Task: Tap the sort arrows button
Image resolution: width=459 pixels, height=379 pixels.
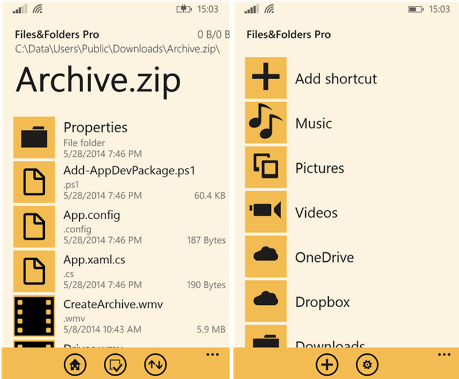Action: pyautogui.click(x=155, y=365)
